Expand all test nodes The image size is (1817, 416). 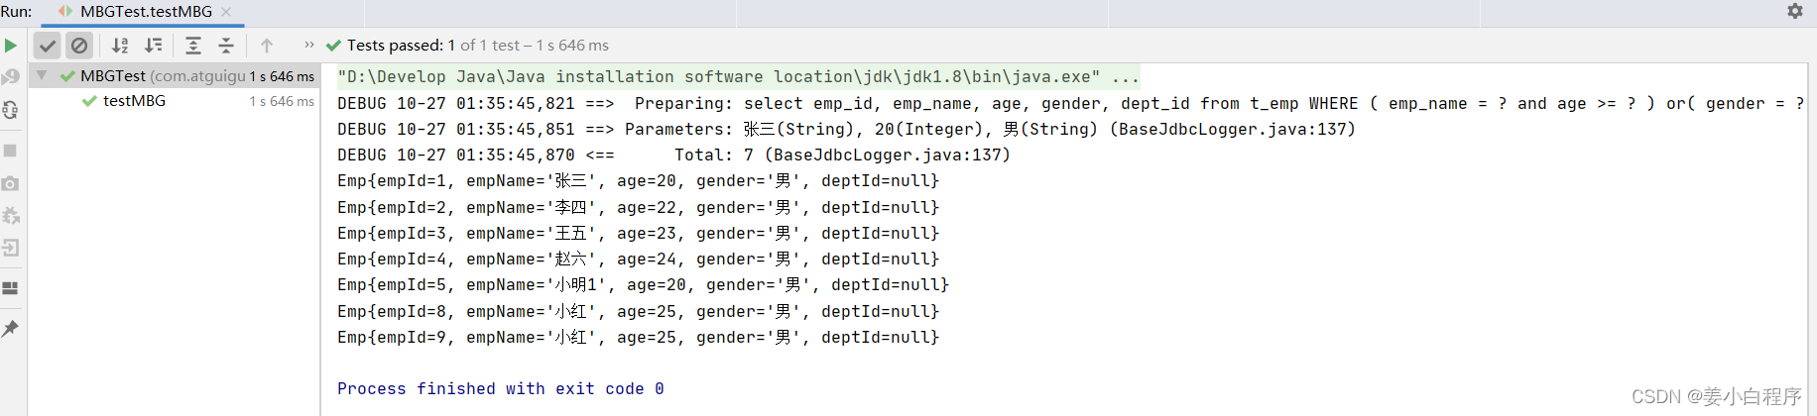pyautogui.click(x=193, y=46)
